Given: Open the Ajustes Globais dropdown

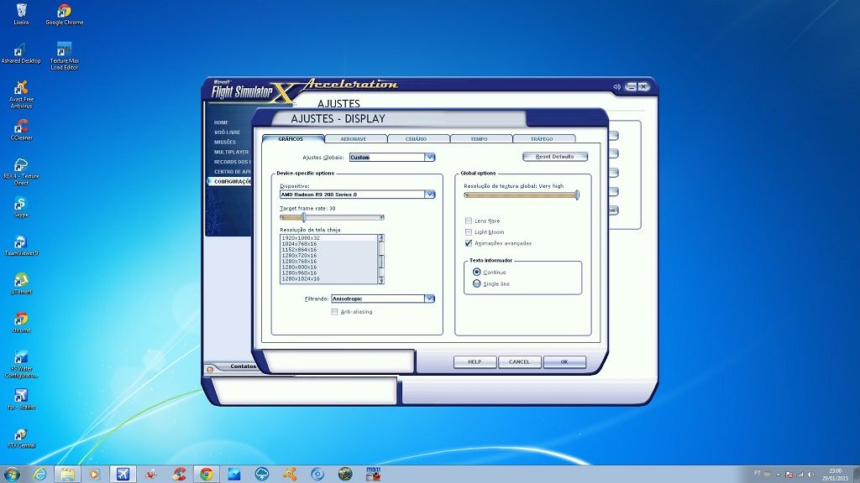Looking at the screenshot, I should (x=429, y=157).
